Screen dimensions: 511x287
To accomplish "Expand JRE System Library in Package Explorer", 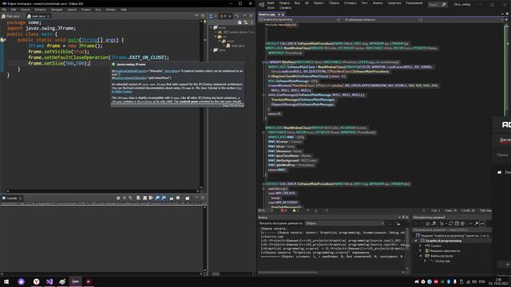I will coord(216,32).
